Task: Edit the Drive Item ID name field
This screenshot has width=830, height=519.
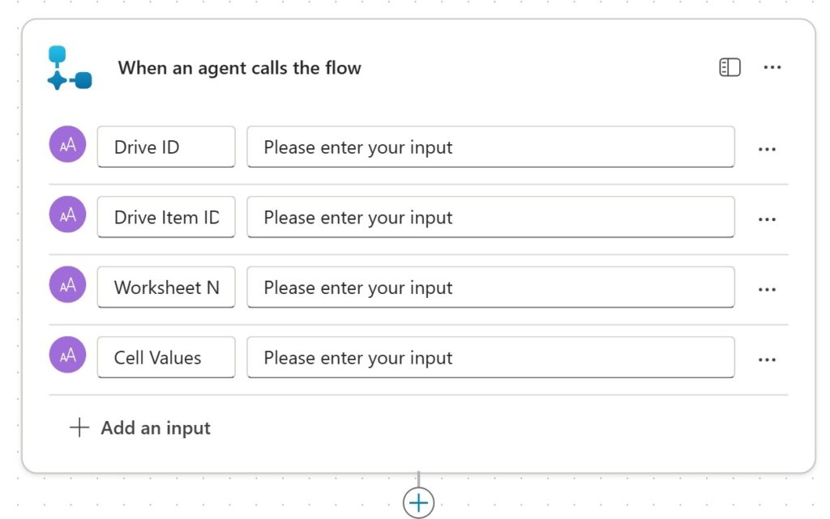Action: [x=165, y=217]
